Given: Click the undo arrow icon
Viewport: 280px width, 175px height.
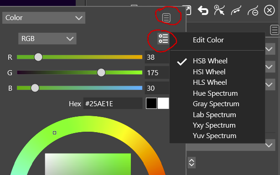Looking at the screenshot, I should coord(203,10).
